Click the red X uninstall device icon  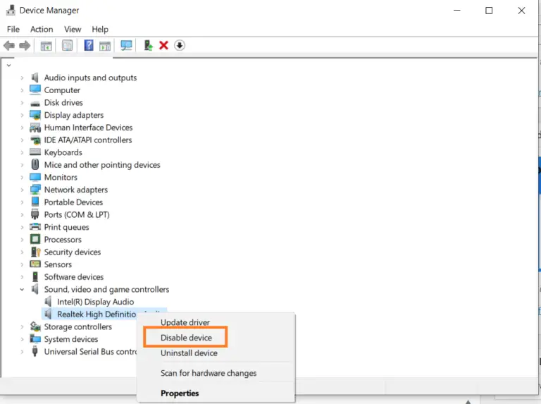(164, 46)
